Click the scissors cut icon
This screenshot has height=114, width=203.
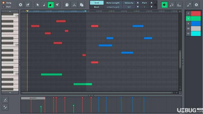tap(74, 5)
